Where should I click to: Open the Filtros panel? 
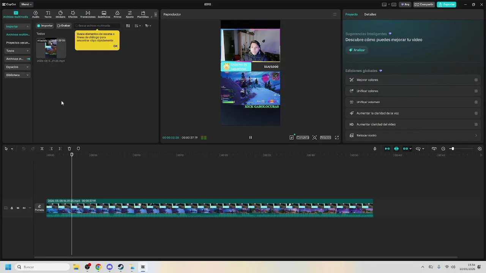point(117,14)
